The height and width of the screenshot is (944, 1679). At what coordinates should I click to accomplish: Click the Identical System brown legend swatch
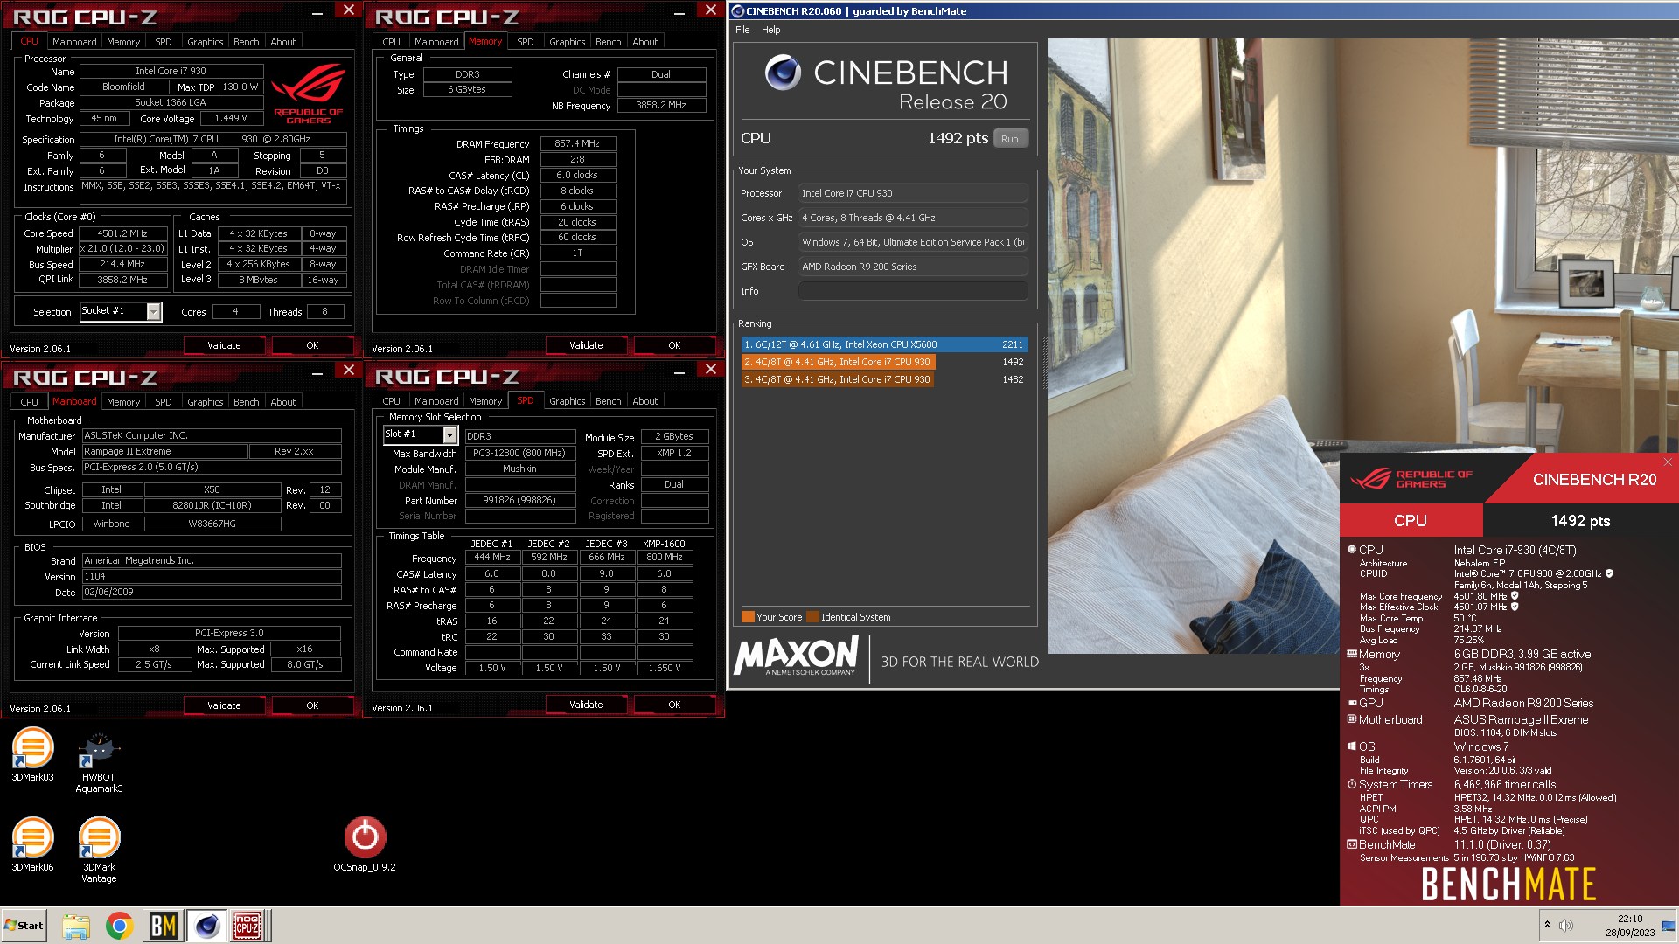pos(812,617)
